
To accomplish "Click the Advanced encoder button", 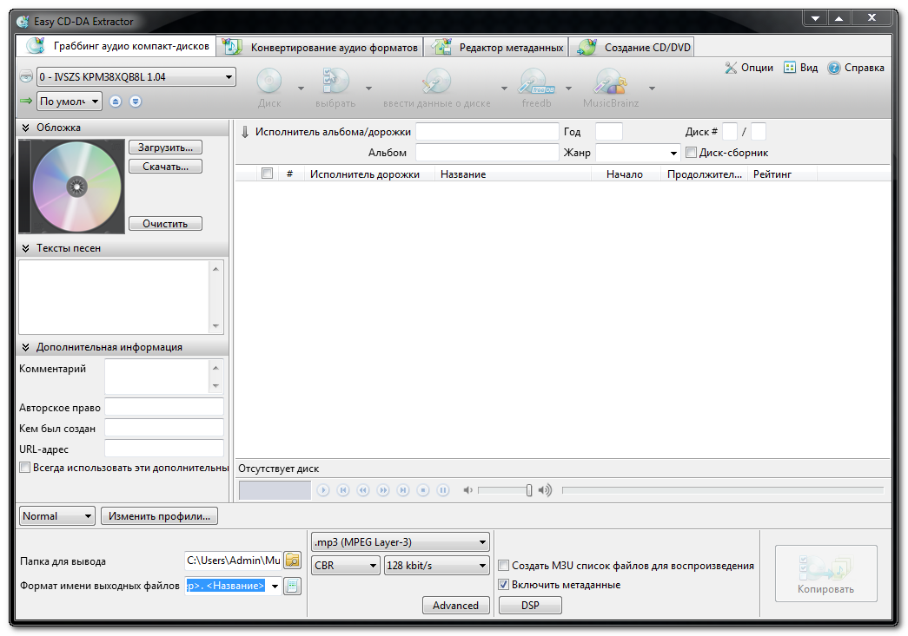I will [455, 606].
